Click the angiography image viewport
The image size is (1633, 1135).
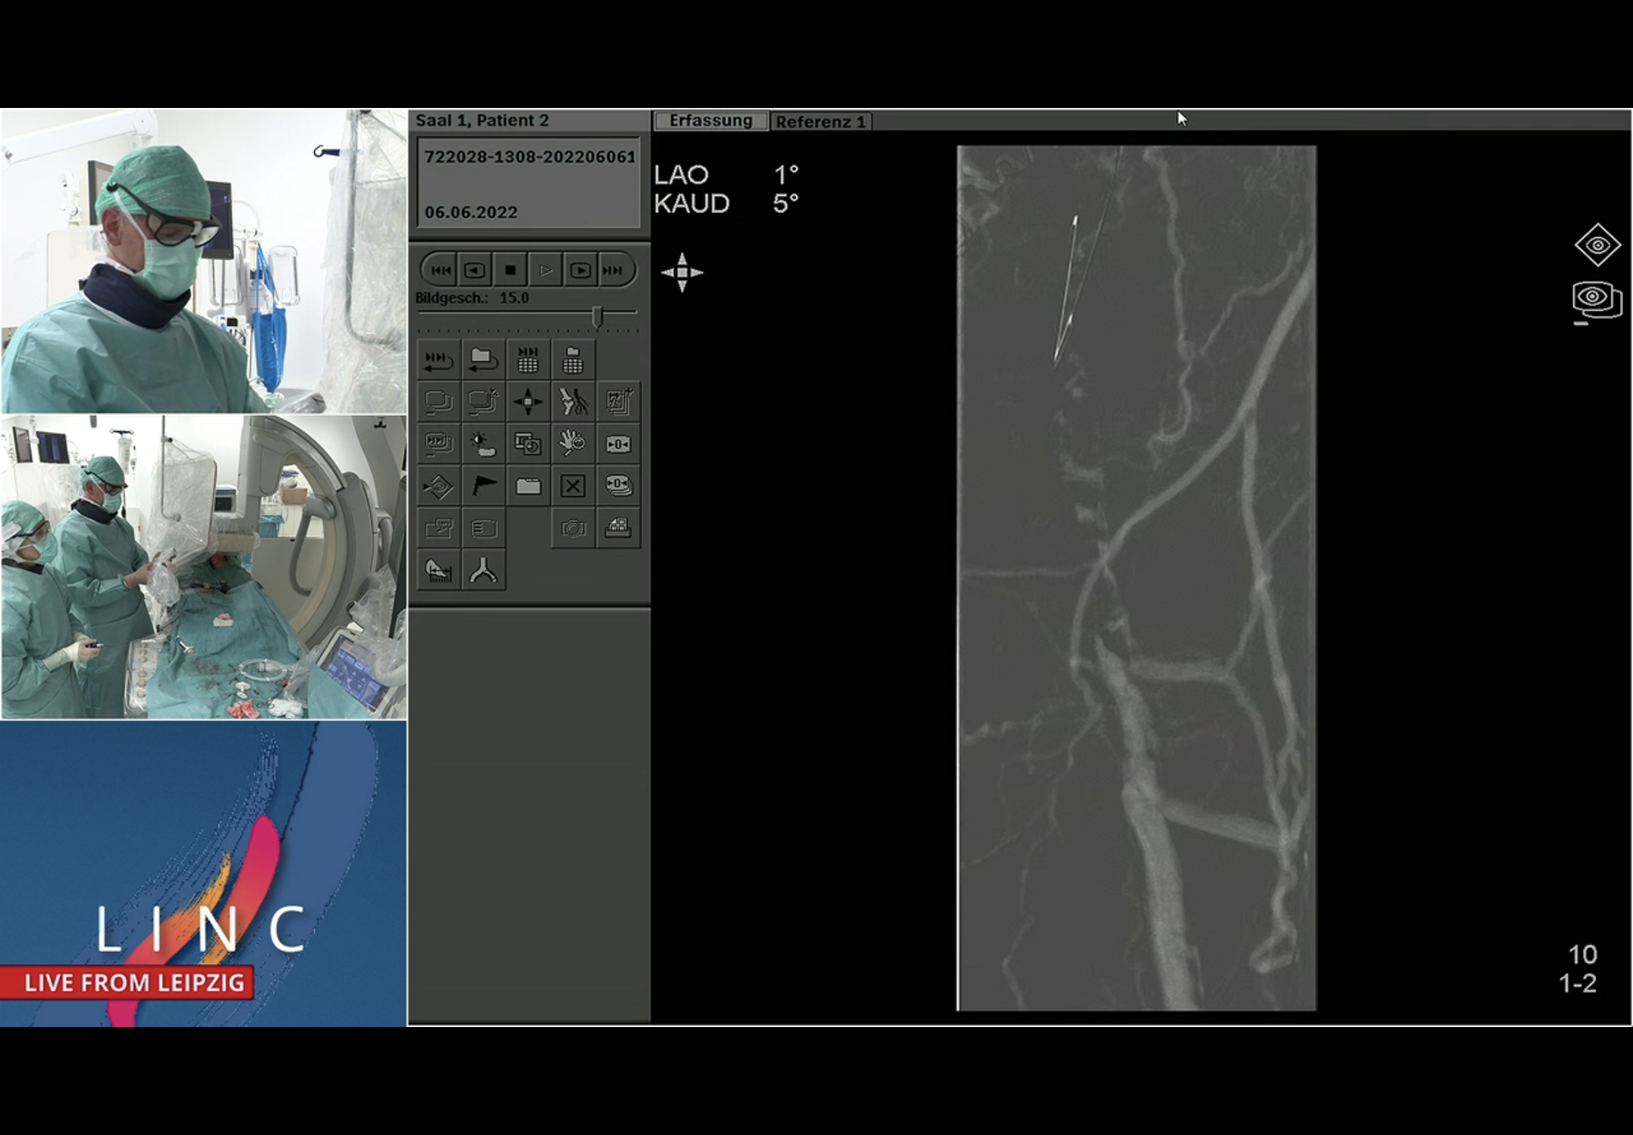1136,577
